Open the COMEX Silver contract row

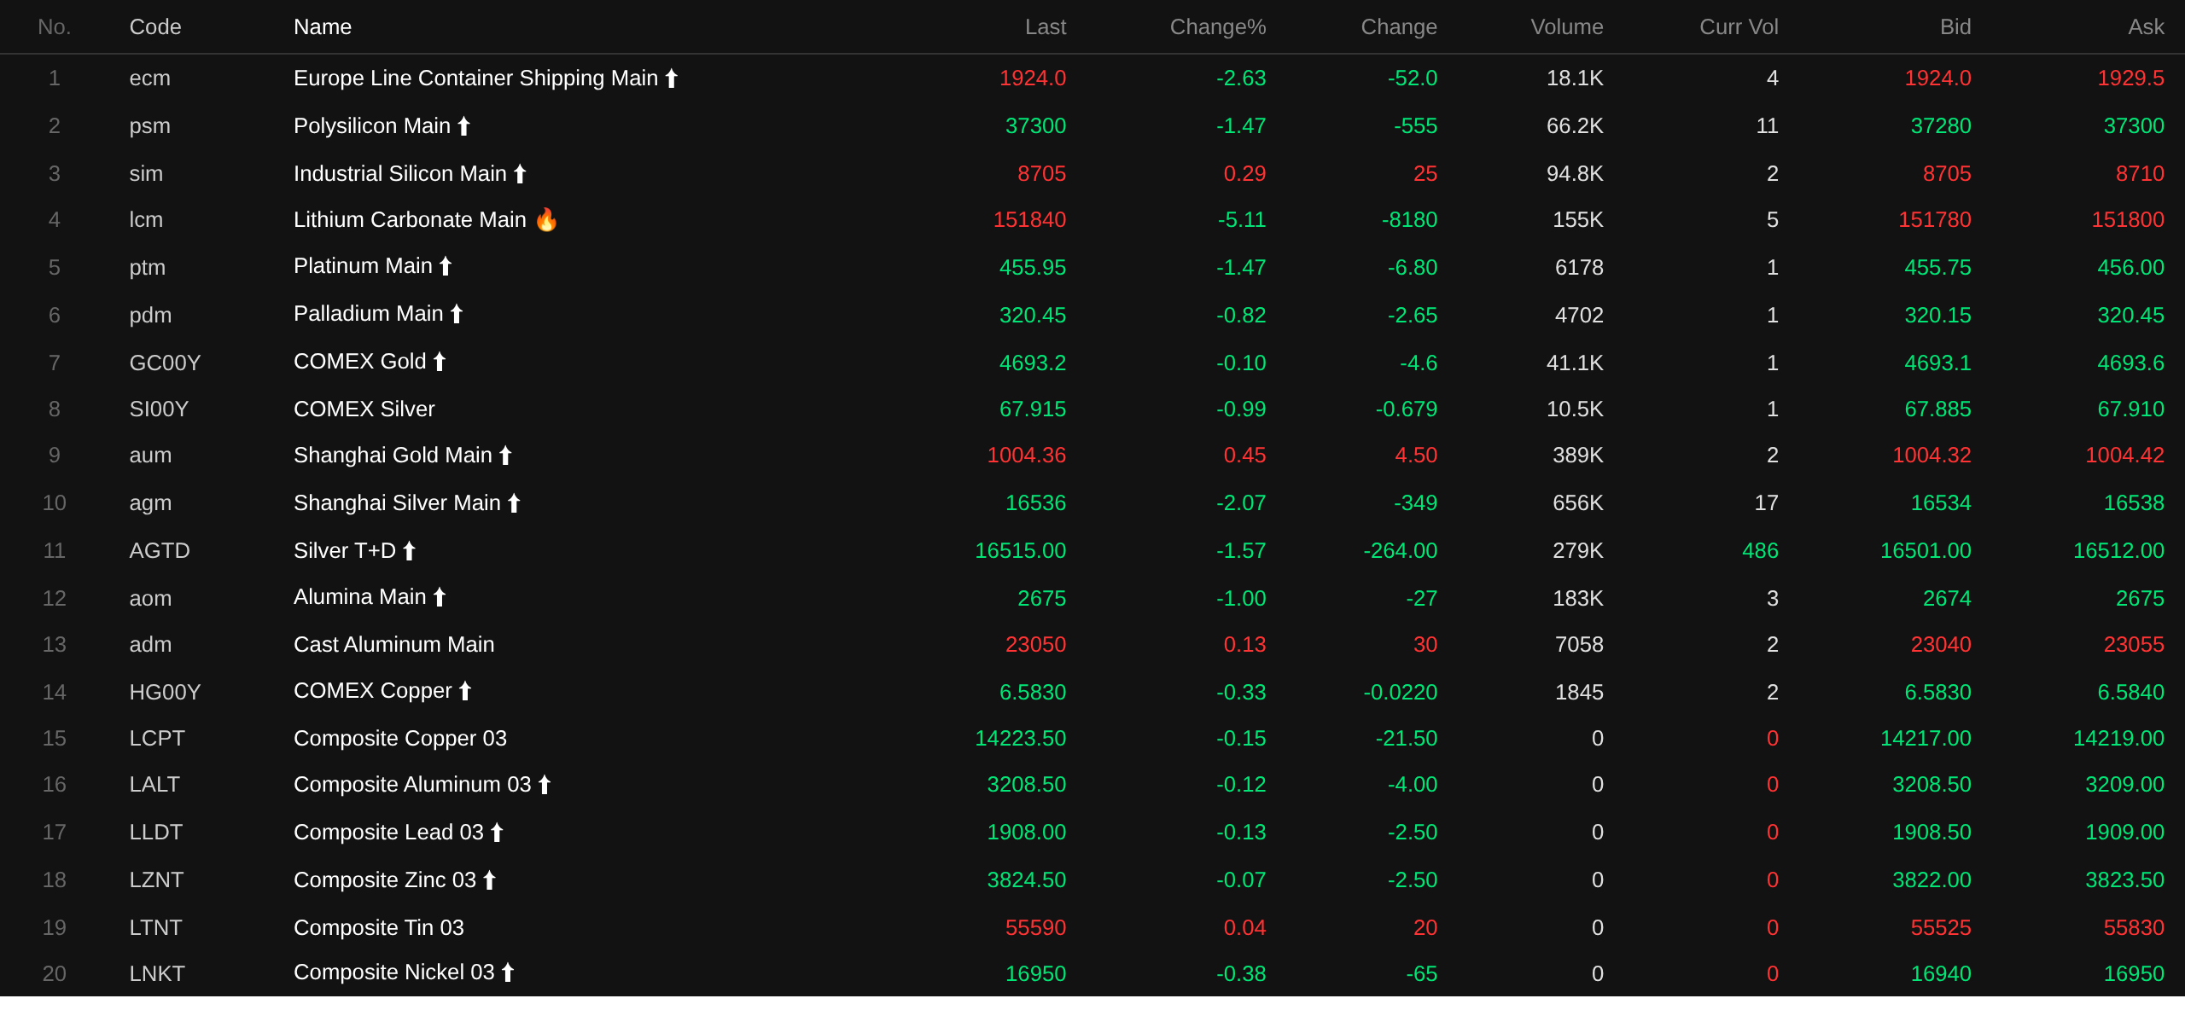[x=1092, y=409]
